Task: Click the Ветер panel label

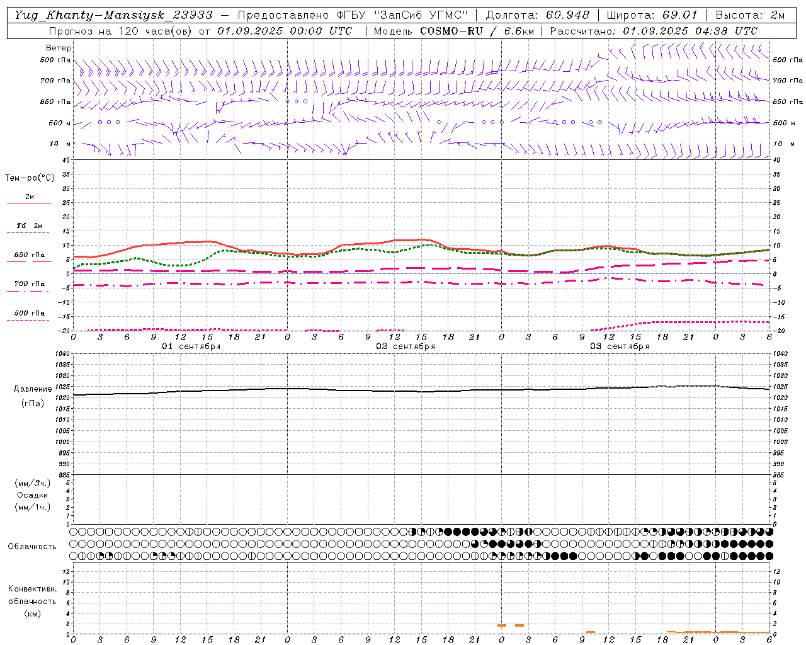Action: pos(59,48)
